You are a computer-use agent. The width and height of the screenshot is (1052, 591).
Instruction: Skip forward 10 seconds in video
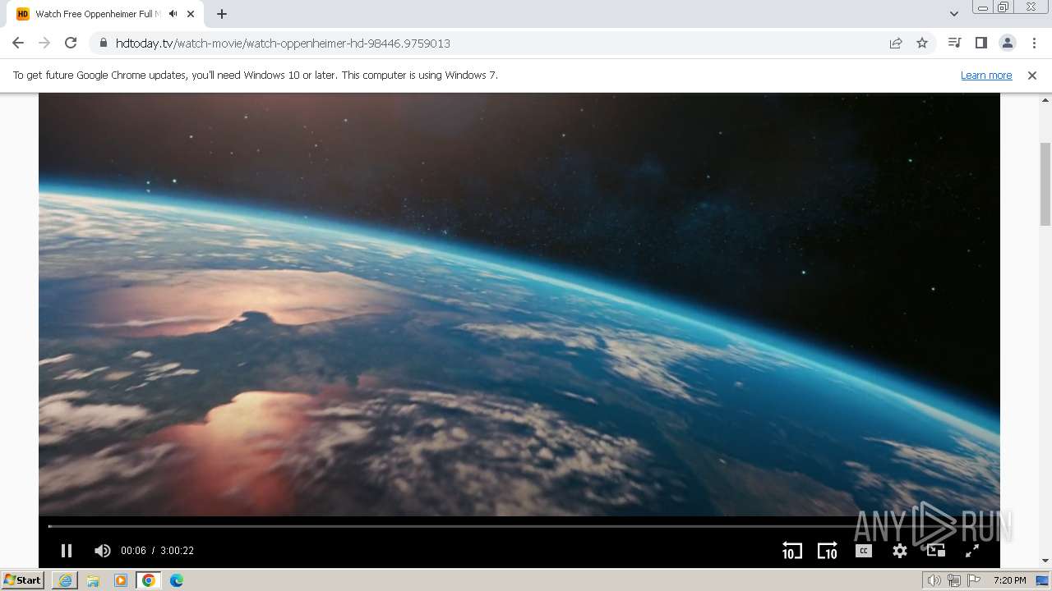(x=827, y=551)
